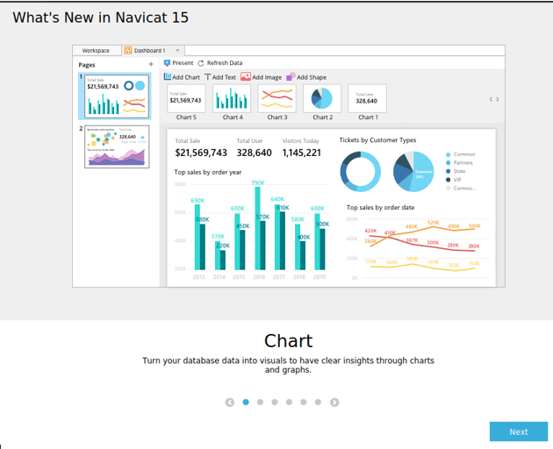553x449 pixels.
Task: Pick the Chart 1 thumbnail
Action: click(367, 98)
